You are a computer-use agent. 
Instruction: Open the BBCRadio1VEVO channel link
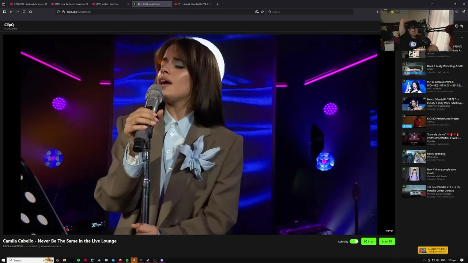pos(13,246)
